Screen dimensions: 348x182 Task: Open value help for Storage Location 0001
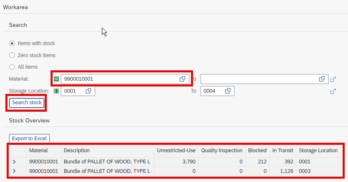pos(88,91)
